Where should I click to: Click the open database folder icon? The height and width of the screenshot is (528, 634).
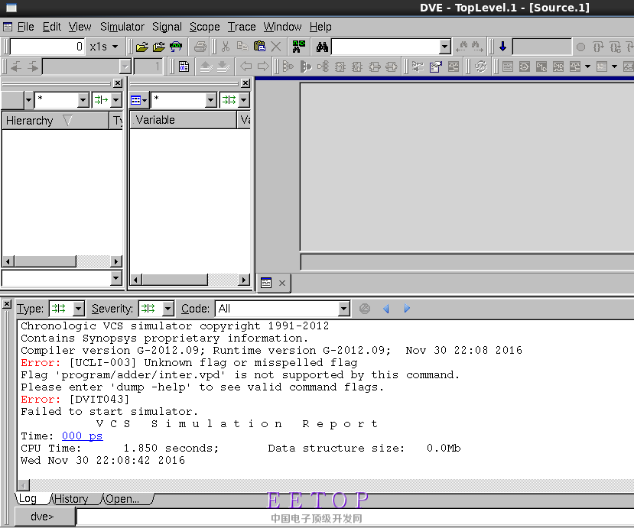[x=142, y=47]
